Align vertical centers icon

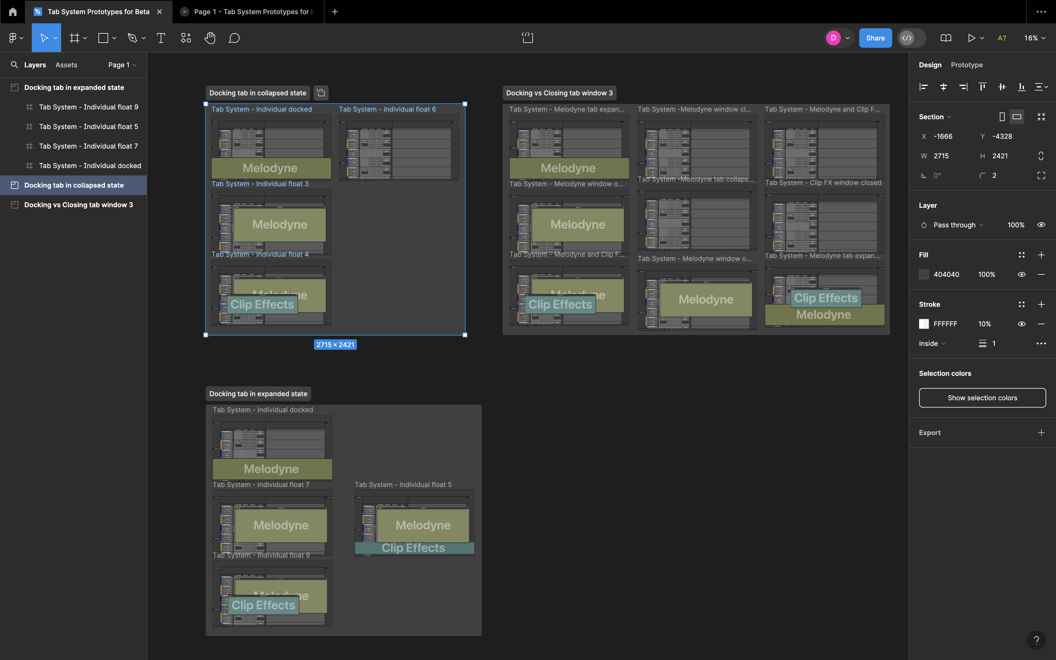pos(1002,87)
